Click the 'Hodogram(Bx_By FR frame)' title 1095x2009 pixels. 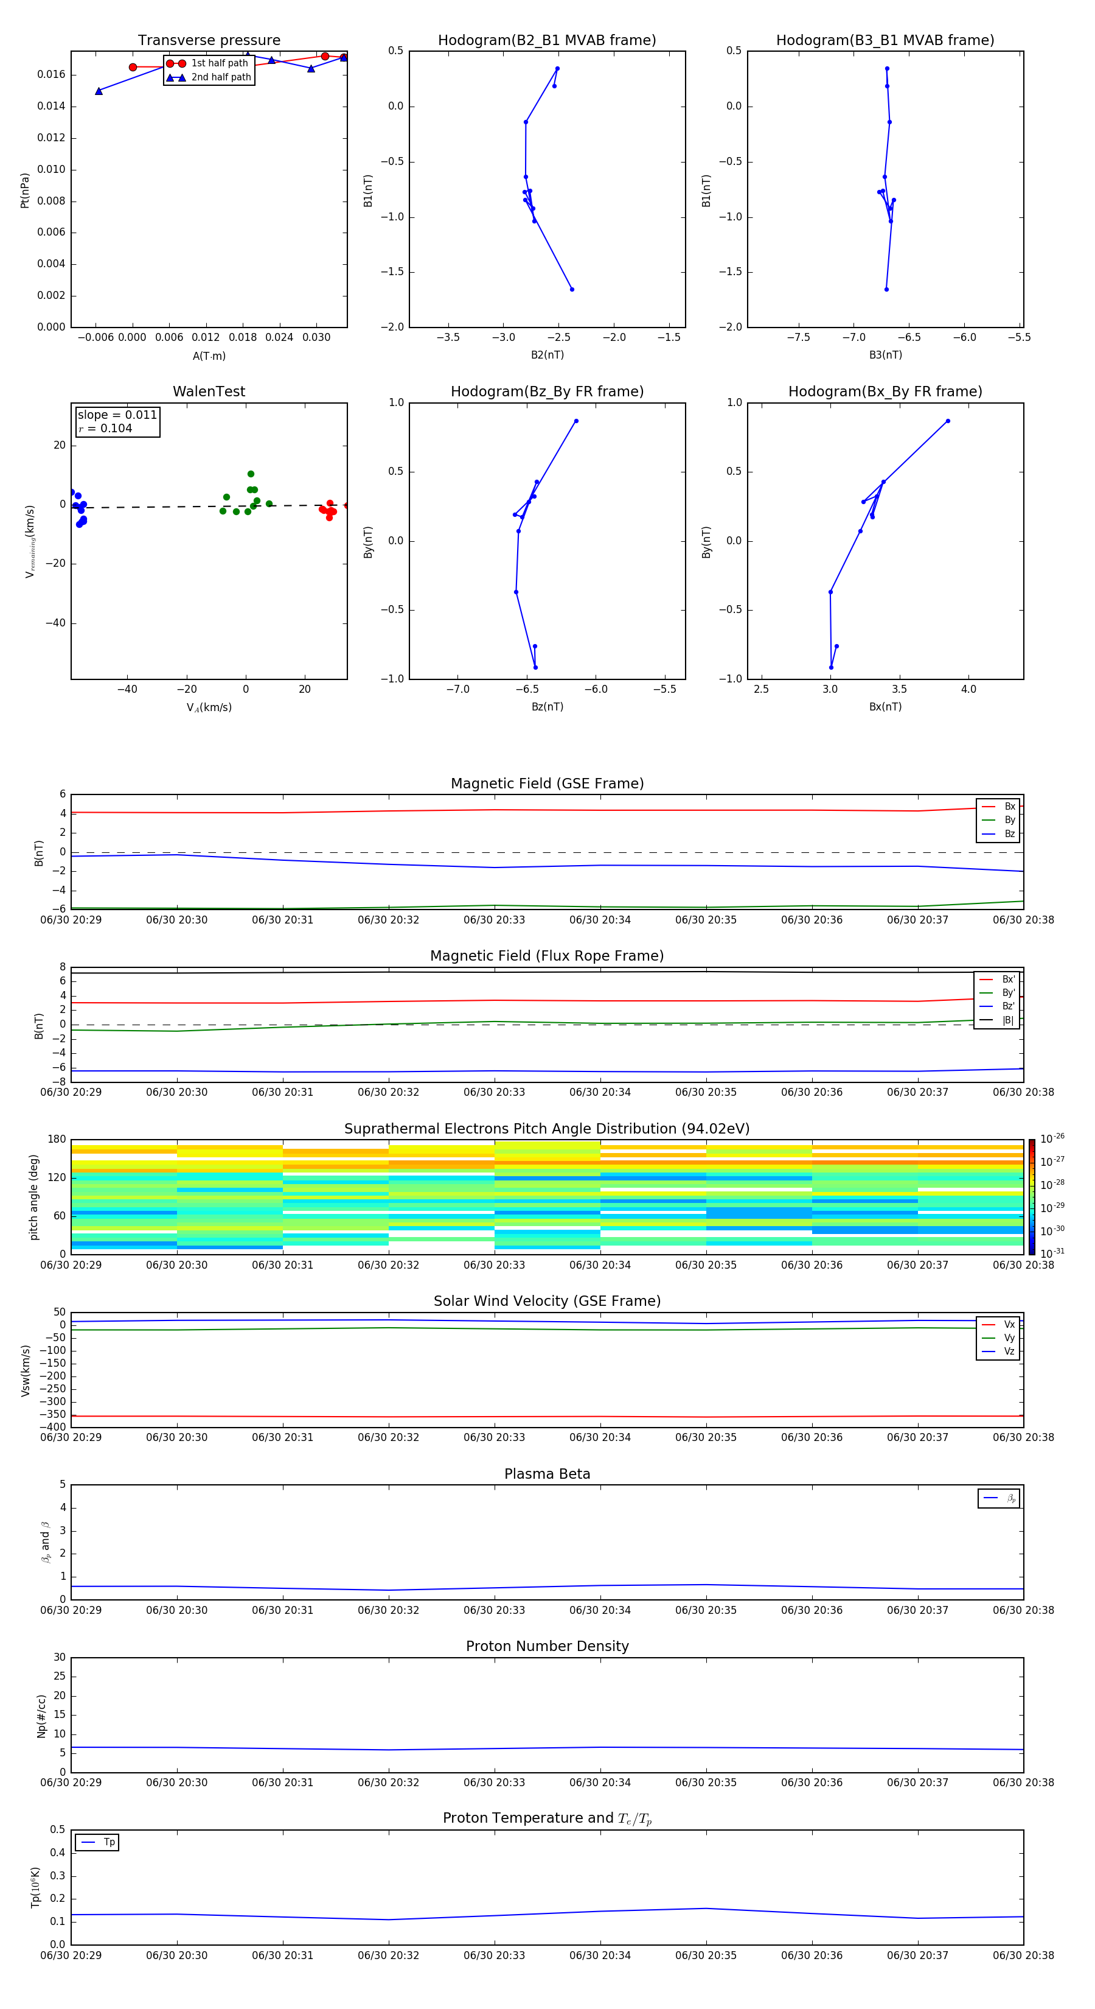pos(885,391)
